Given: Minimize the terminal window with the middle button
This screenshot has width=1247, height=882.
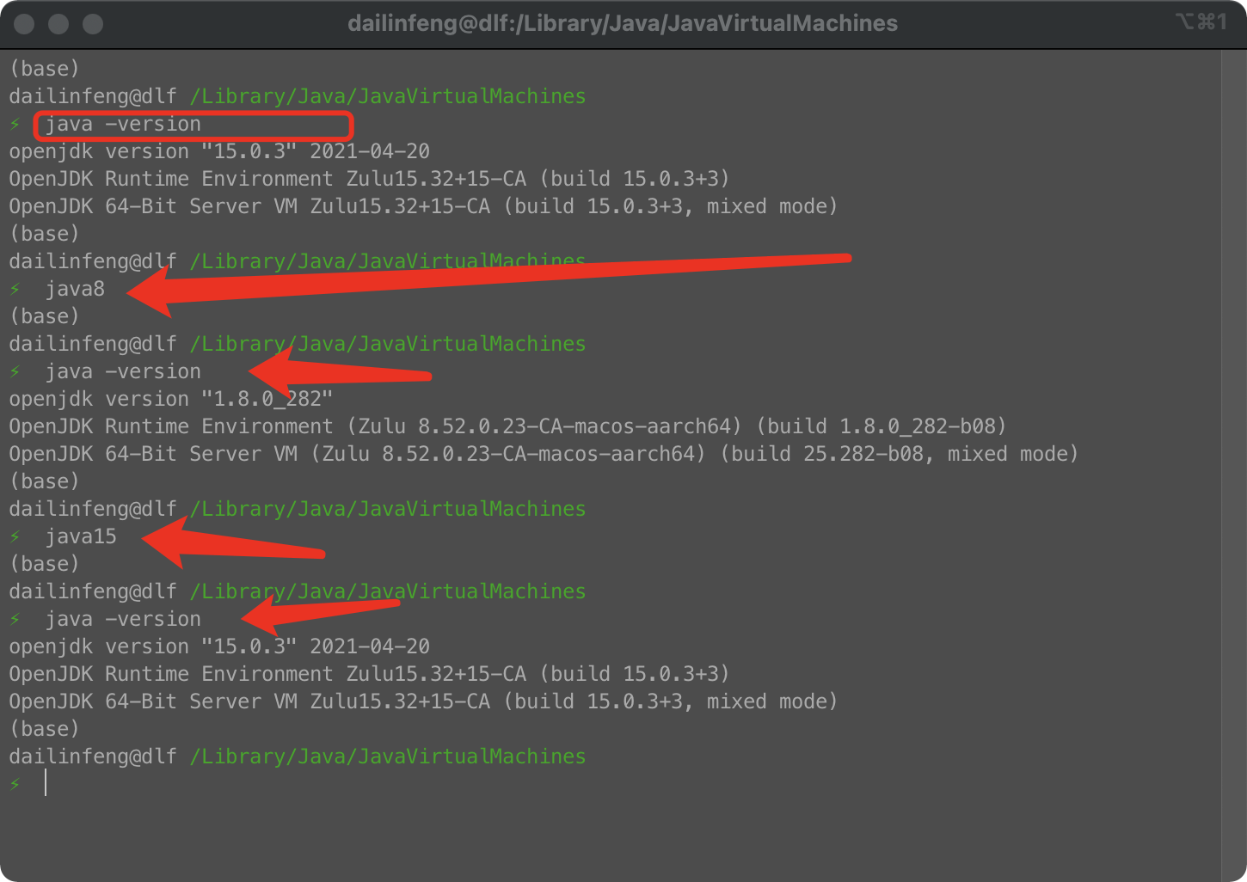Looking at the screenshot, I should pyautogui.click(x=58, y=24).
